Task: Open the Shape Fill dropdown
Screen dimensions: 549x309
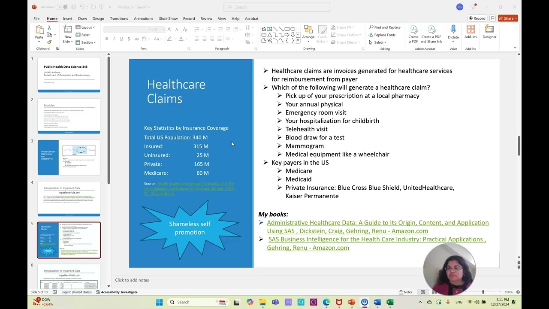Action: coord(342,27)
